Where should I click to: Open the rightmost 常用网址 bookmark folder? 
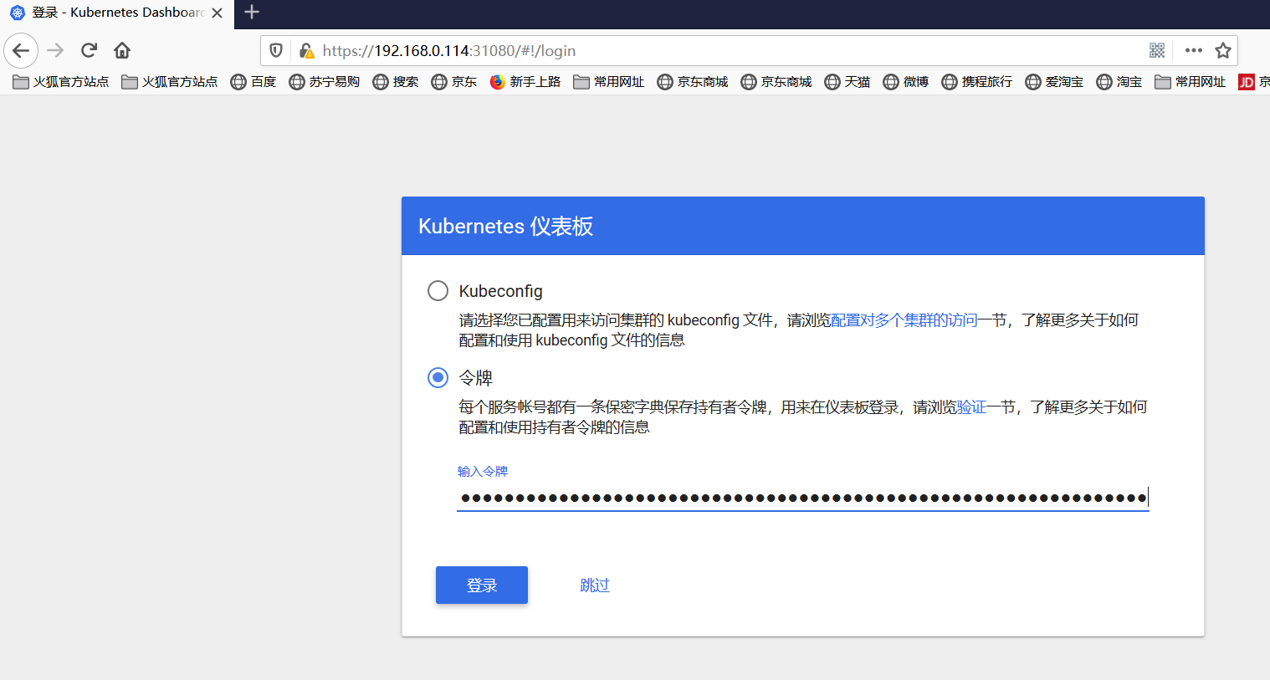(1191, 82)
